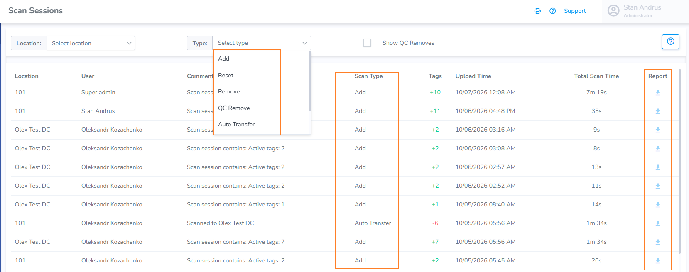
Task: Download report for 10/07/2026 12:08 AM session
Action: pos(658,93)
